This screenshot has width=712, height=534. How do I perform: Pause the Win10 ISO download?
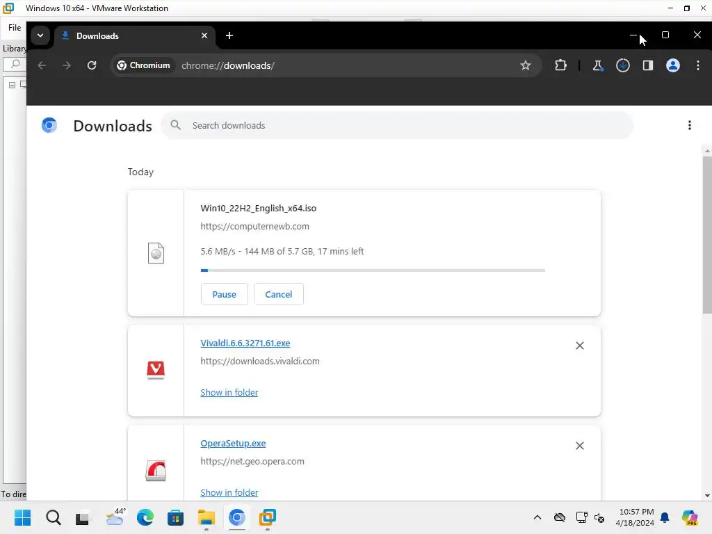(x=225, y=294)
